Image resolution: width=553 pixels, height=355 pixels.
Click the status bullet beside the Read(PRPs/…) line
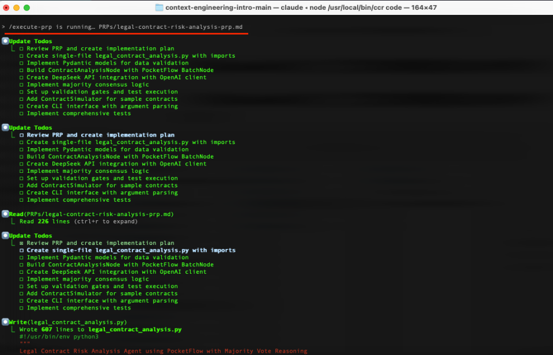pyautogui.click(x=5, y=214)
